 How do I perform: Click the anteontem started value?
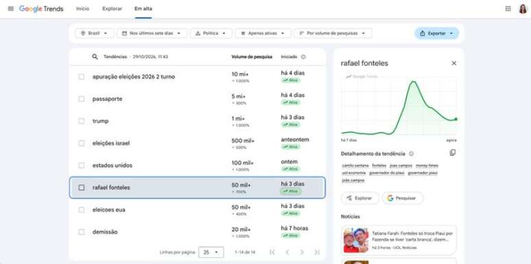pyautogui.click(x=295, y=140)
